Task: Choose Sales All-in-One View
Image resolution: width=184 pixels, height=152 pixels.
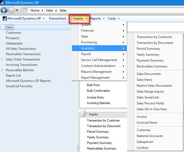Action: point(152,109)
